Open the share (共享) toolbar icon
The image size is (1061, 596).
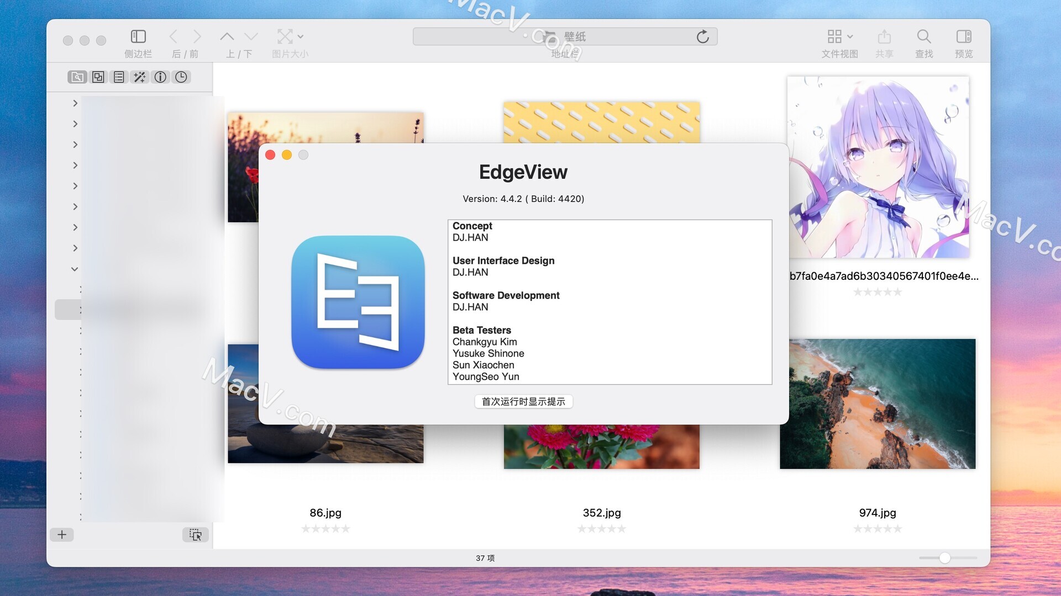pos(884,36)
